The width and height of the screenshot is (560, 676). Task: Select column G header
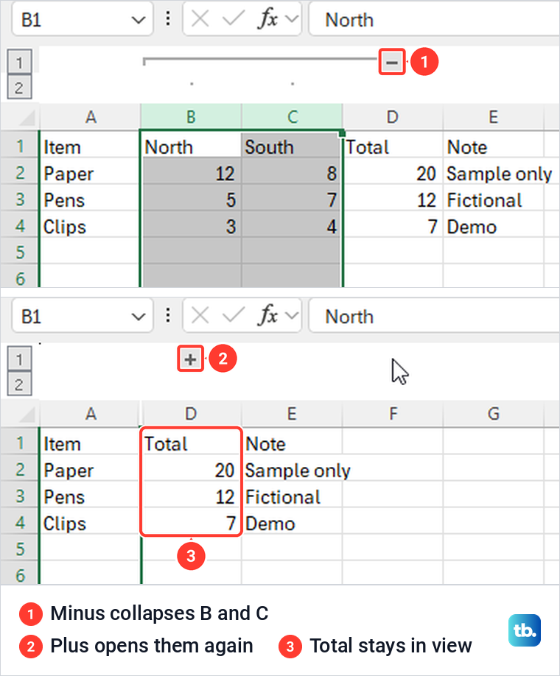tap(493, 414)
